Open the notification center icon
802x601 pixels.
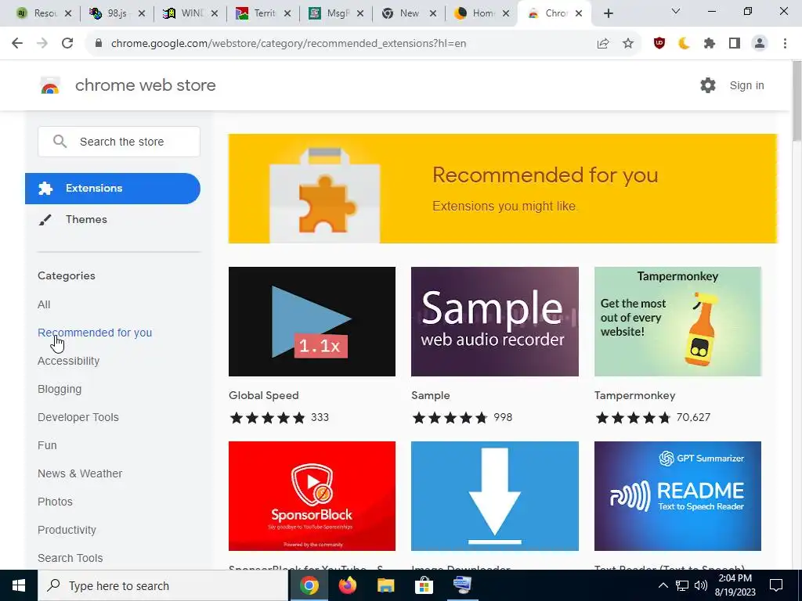click(776, 585)
